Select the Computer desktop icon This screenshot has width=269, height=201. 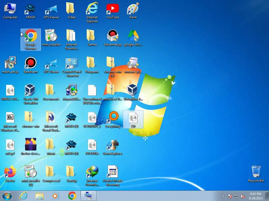pyautogui.click(x=10, y=10)
